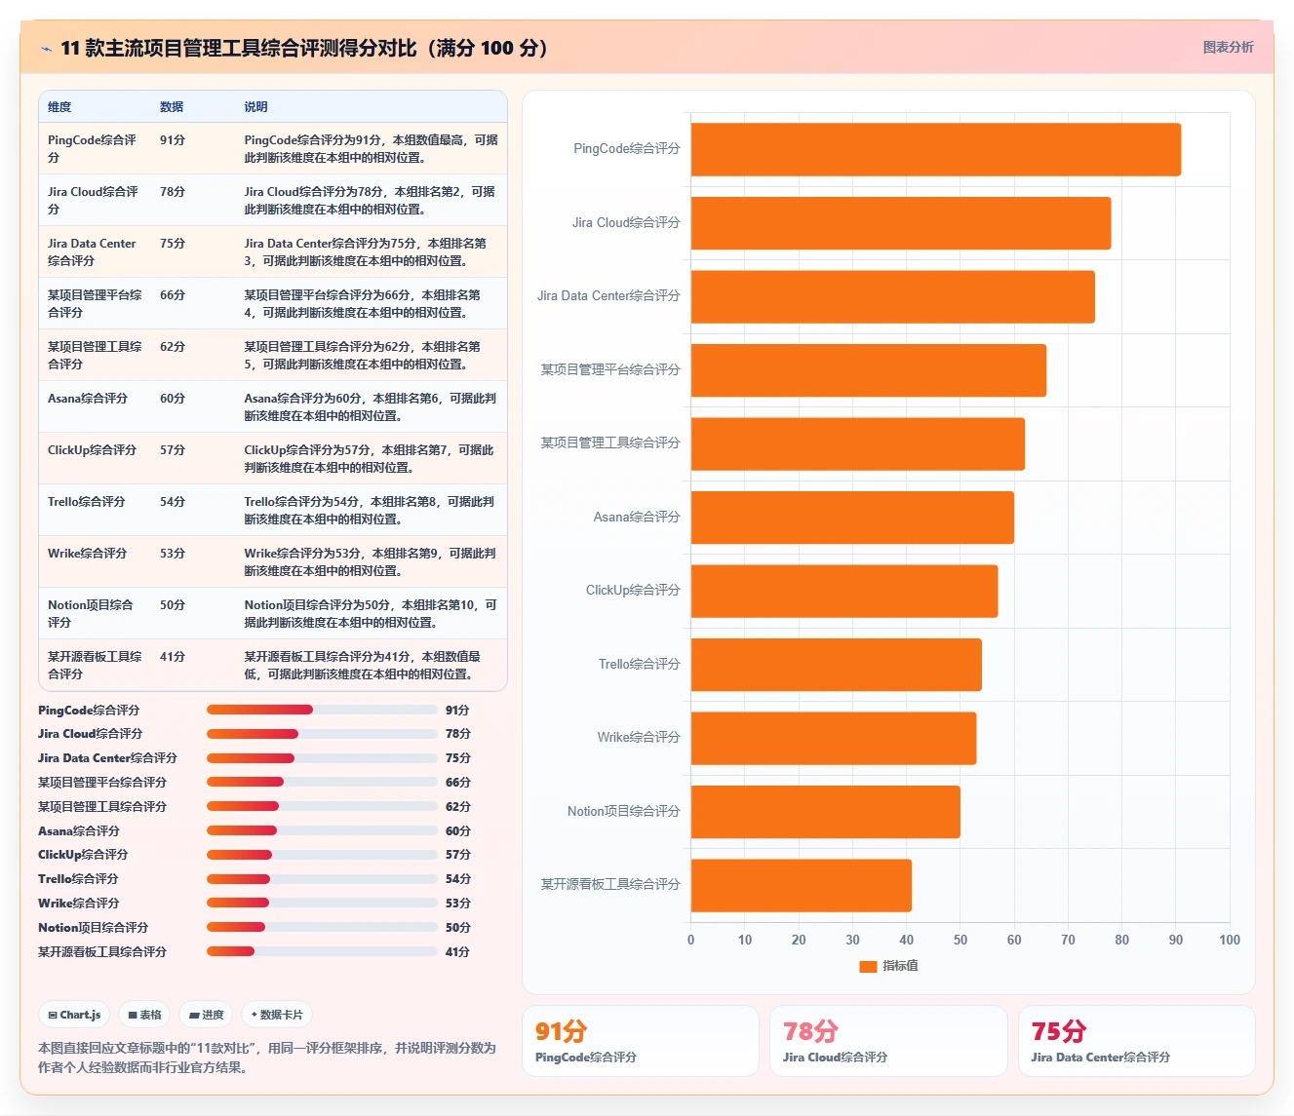Click the Trello bar in the chart
1294x1116 pixels.
click(837, 665)
